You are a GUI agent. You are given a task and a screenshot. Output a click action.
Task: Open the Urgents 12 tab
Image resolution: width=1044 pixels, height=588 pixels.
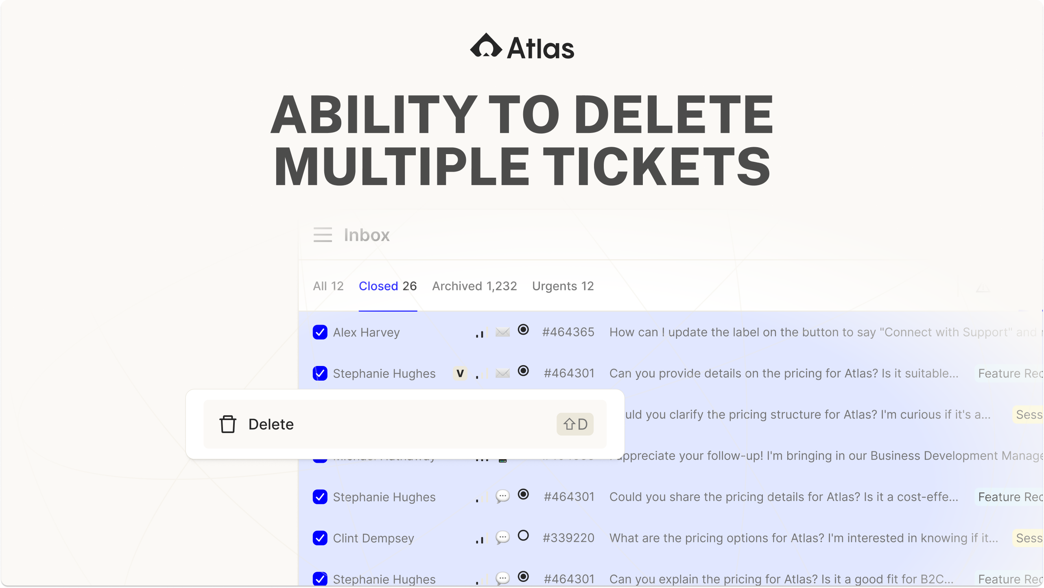[563, 286]
